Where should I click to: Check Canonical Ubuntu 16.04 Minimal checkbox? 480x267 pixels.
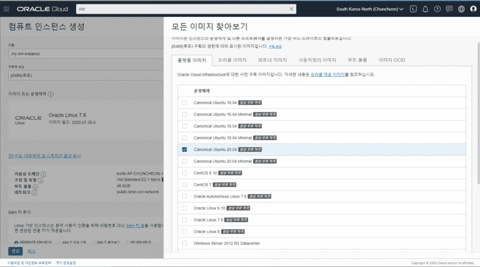point(184,114)
